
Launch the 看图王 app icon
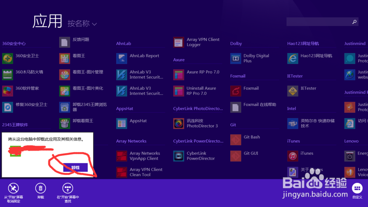[64, 58]
